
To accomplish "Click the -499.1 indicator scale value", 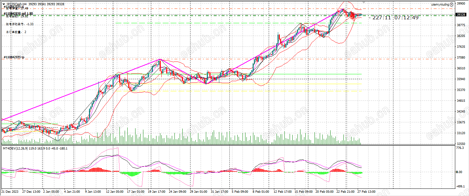I will (x=460, y=186).
